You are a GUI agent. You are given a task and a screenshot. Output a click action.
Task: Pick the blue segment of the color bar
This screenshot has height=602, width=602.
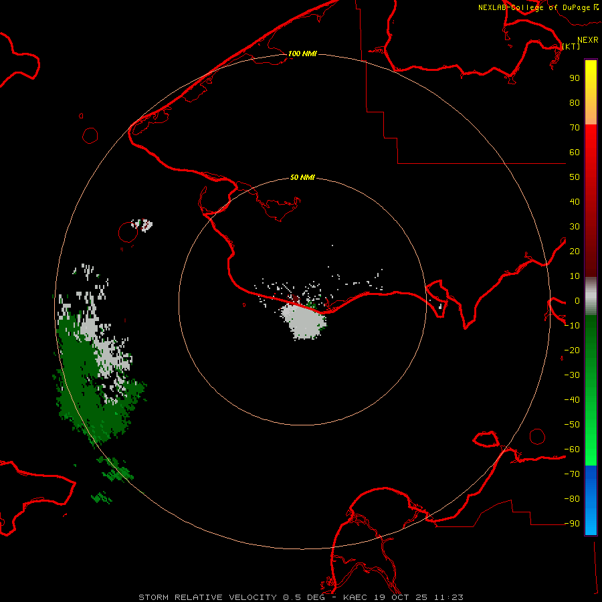(x=591, y=499)
